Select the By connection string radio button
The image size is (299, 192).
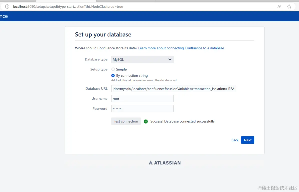tap(113, 75)
